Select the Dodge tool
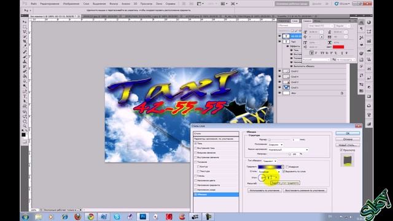 click(25, 86)
